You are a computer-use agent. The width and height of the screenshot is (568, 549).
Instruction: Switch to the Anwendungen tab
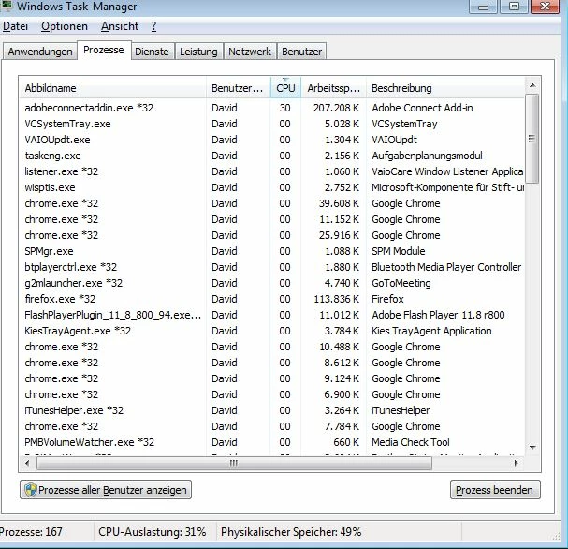40,52
